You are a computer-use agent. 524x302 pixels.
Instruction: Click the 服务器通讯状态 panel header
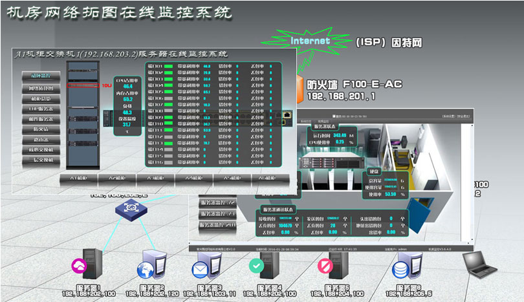278,210
